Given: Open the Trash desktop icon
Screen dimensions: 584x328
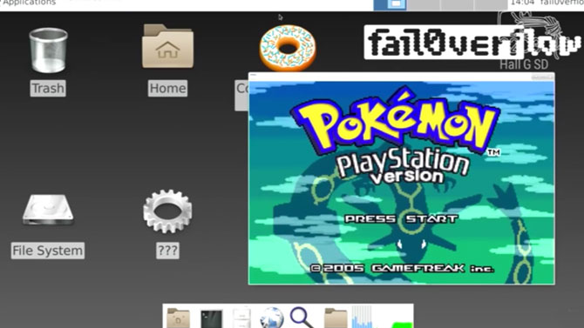Looking at the screenshot, I should point(48,50).
